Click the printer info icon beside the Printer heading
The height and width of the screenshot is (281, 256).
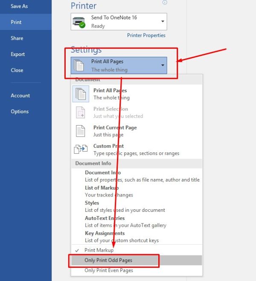pyautogui.click(x=165, y=2)
